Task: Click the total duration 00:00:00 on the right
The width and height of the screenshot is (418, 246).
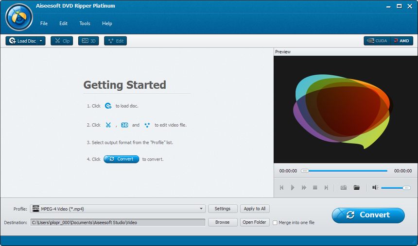Action: [x=403, y=171]
